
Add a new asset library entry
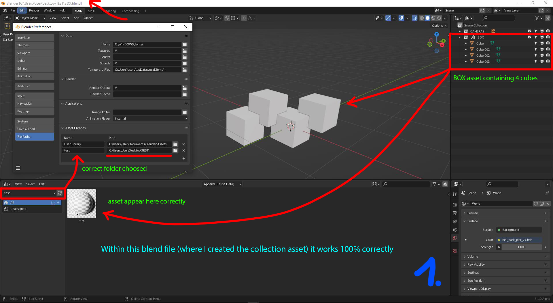click(184, 158)
